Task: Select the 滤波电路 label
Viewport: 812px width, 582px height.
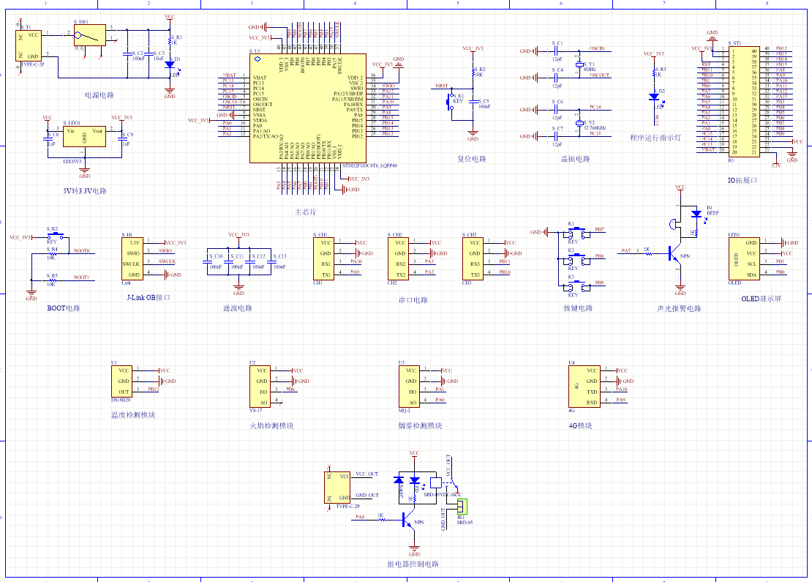Action: click(x=238, y=308)
